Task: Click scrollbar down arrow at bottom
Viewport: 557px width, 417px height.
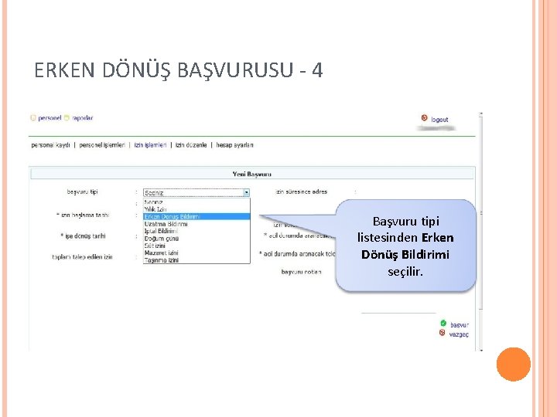Action: (x=481, y=350)
